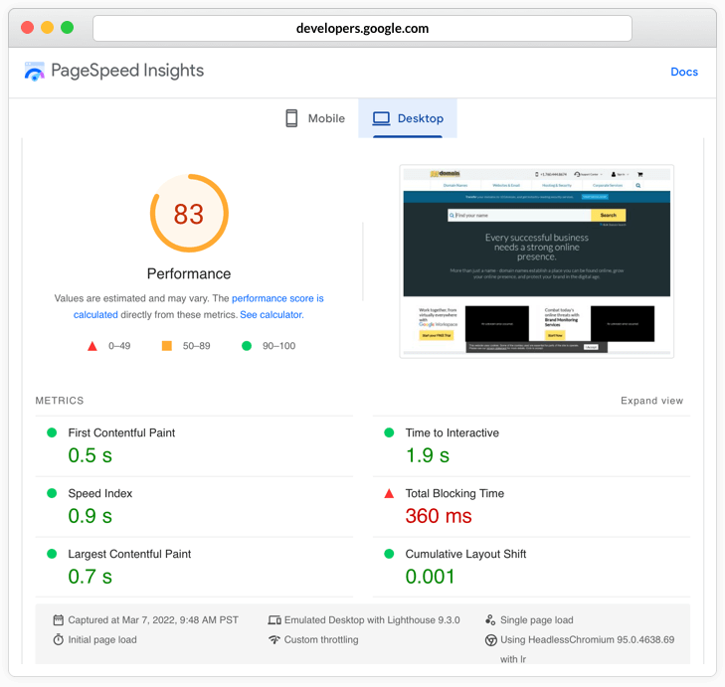Click the Performance heading
The height and width of the screenshot is (687, 725).
point(189,273)
